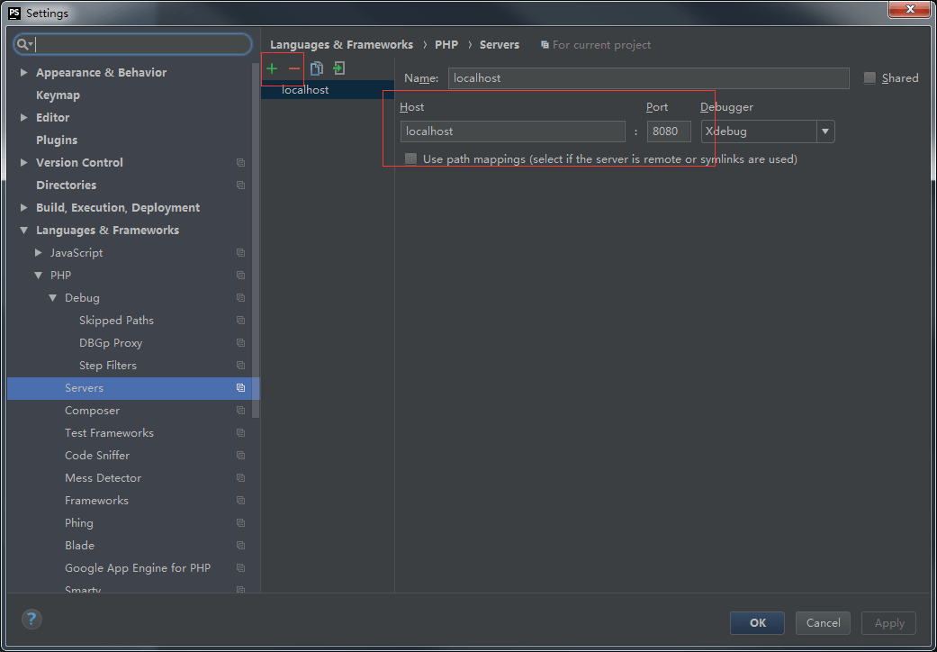Click project-level icon next to Composer

pos(241,411)
